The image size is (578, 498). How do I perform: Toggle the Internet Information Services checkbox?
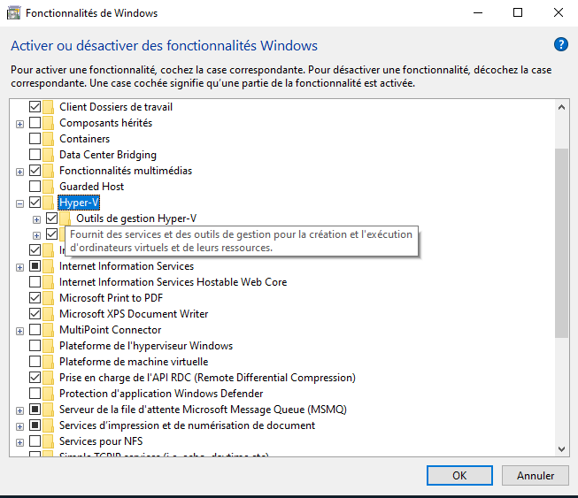[x=35, y=266]
